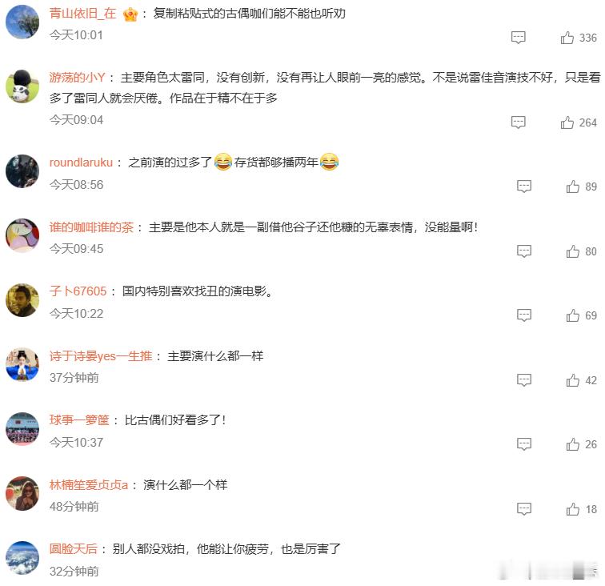Click avatar of 子卜67605
Viewport: 605px width, 586px height.
click(x=22, y=300)
